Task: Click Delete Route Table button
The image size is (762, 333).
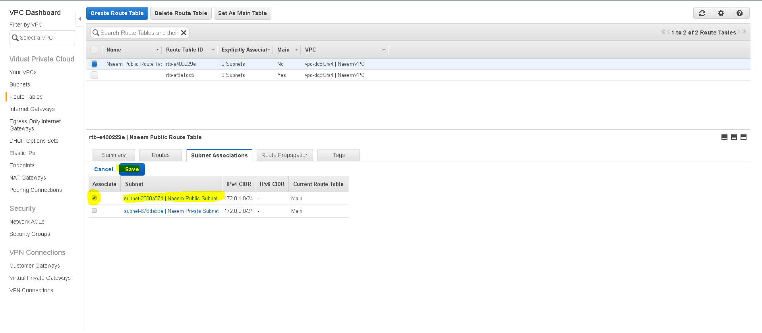Action: coord(181,13)
